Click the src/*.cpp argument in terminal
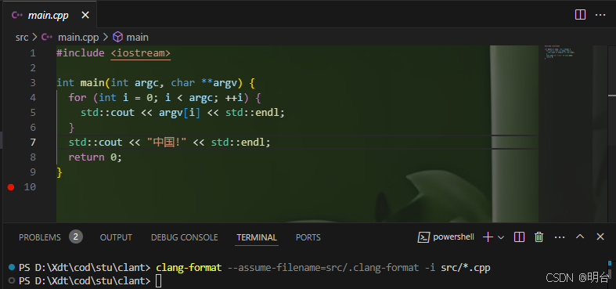The image size is (616, 289). [466, 268]
